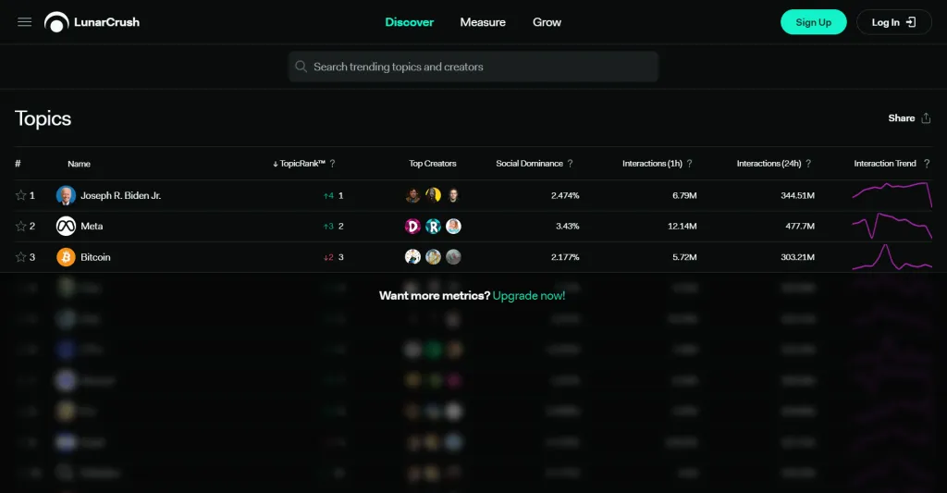This screenshot has width=947, height=493.
Task: Click the Bitcoin coin icon
Action: coord(66,257)
